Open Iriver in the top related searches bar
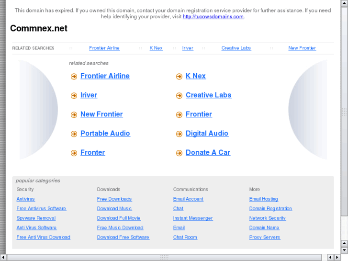348x261 pixels. click(188, 48)
